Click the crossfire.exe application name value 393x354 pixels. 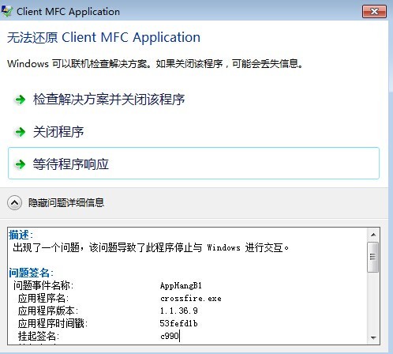[x=191, y=298]
